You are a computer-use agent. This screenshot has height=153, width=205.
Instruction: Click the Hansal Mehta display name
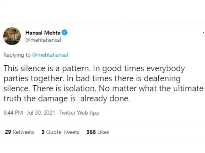[43, 33]
